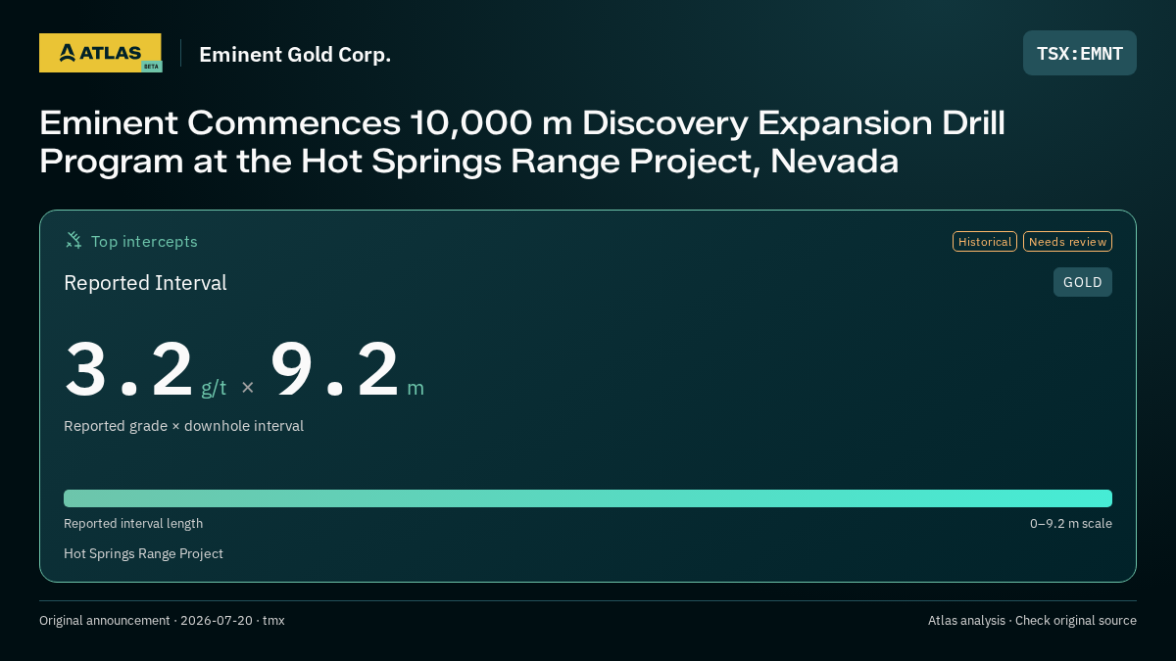Click the Hot Springs Range Project text

[143, 554]
